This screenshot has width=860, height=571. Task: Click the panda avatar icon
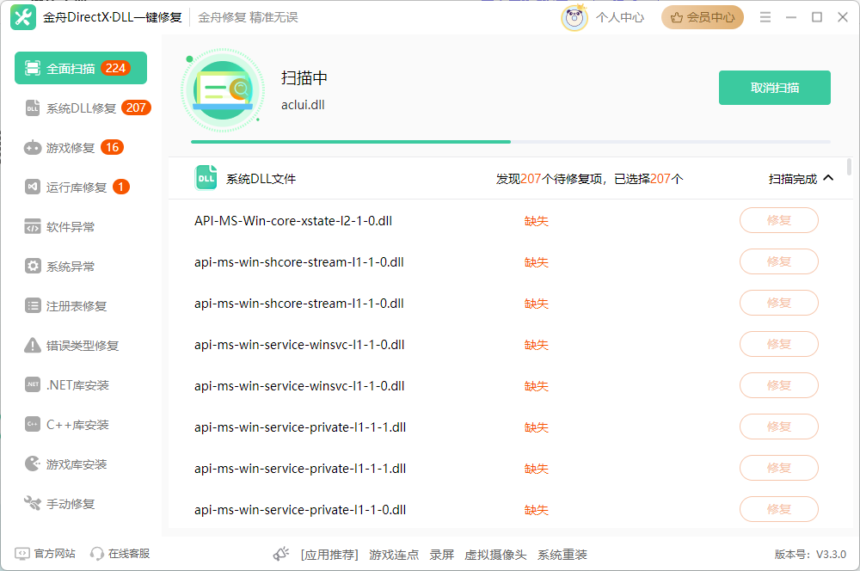(x=574, y=17)
